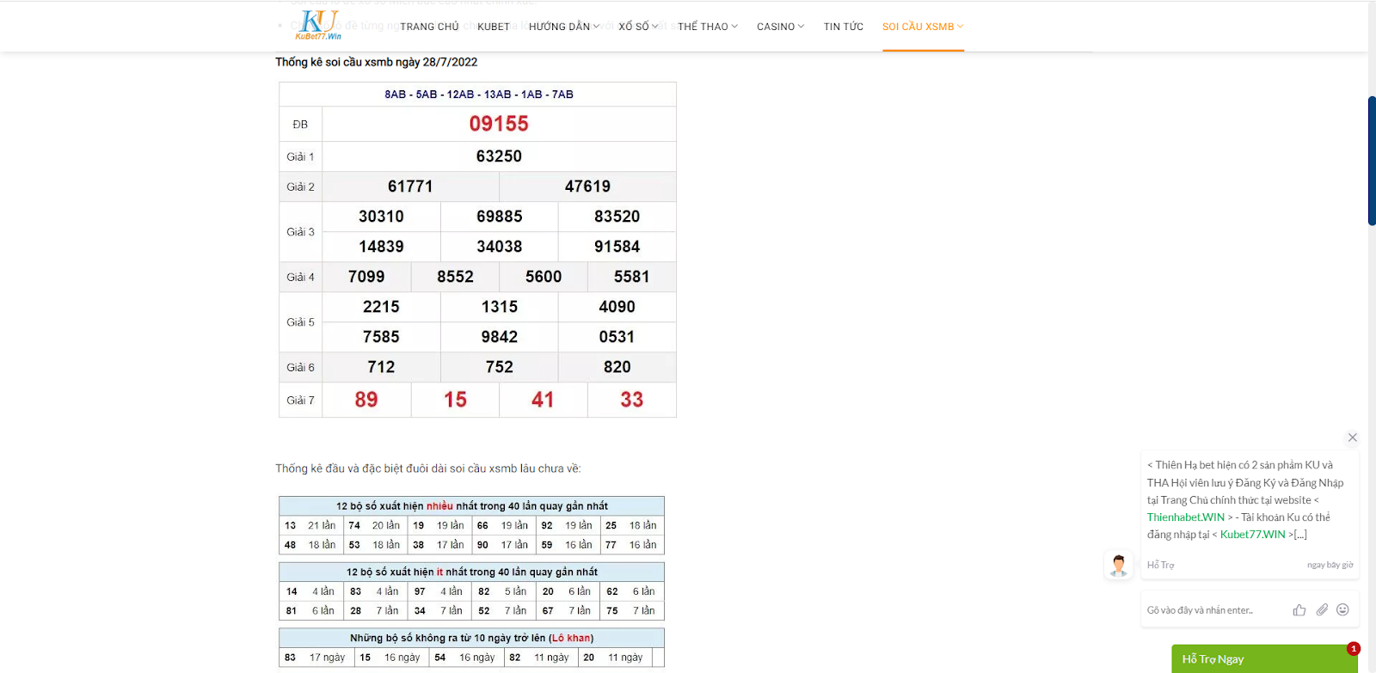Click the Hỗ Trợ Ngay button
The width and height of the screenshot is (1376, 673).
tap(1264, 659)
